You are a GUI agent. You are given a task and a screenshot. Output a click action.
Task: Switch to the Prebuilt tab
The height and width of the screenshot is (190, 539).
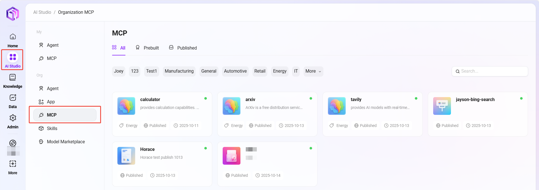pyautogui.click(x=147, y=48)
